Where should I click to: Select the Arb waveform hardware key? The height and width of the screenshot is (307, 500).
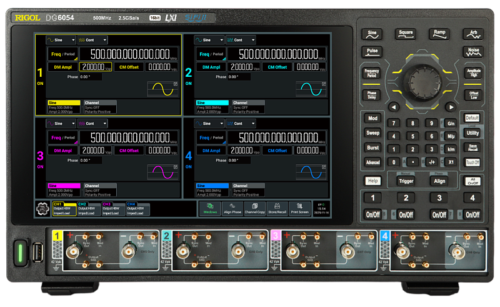473,34
